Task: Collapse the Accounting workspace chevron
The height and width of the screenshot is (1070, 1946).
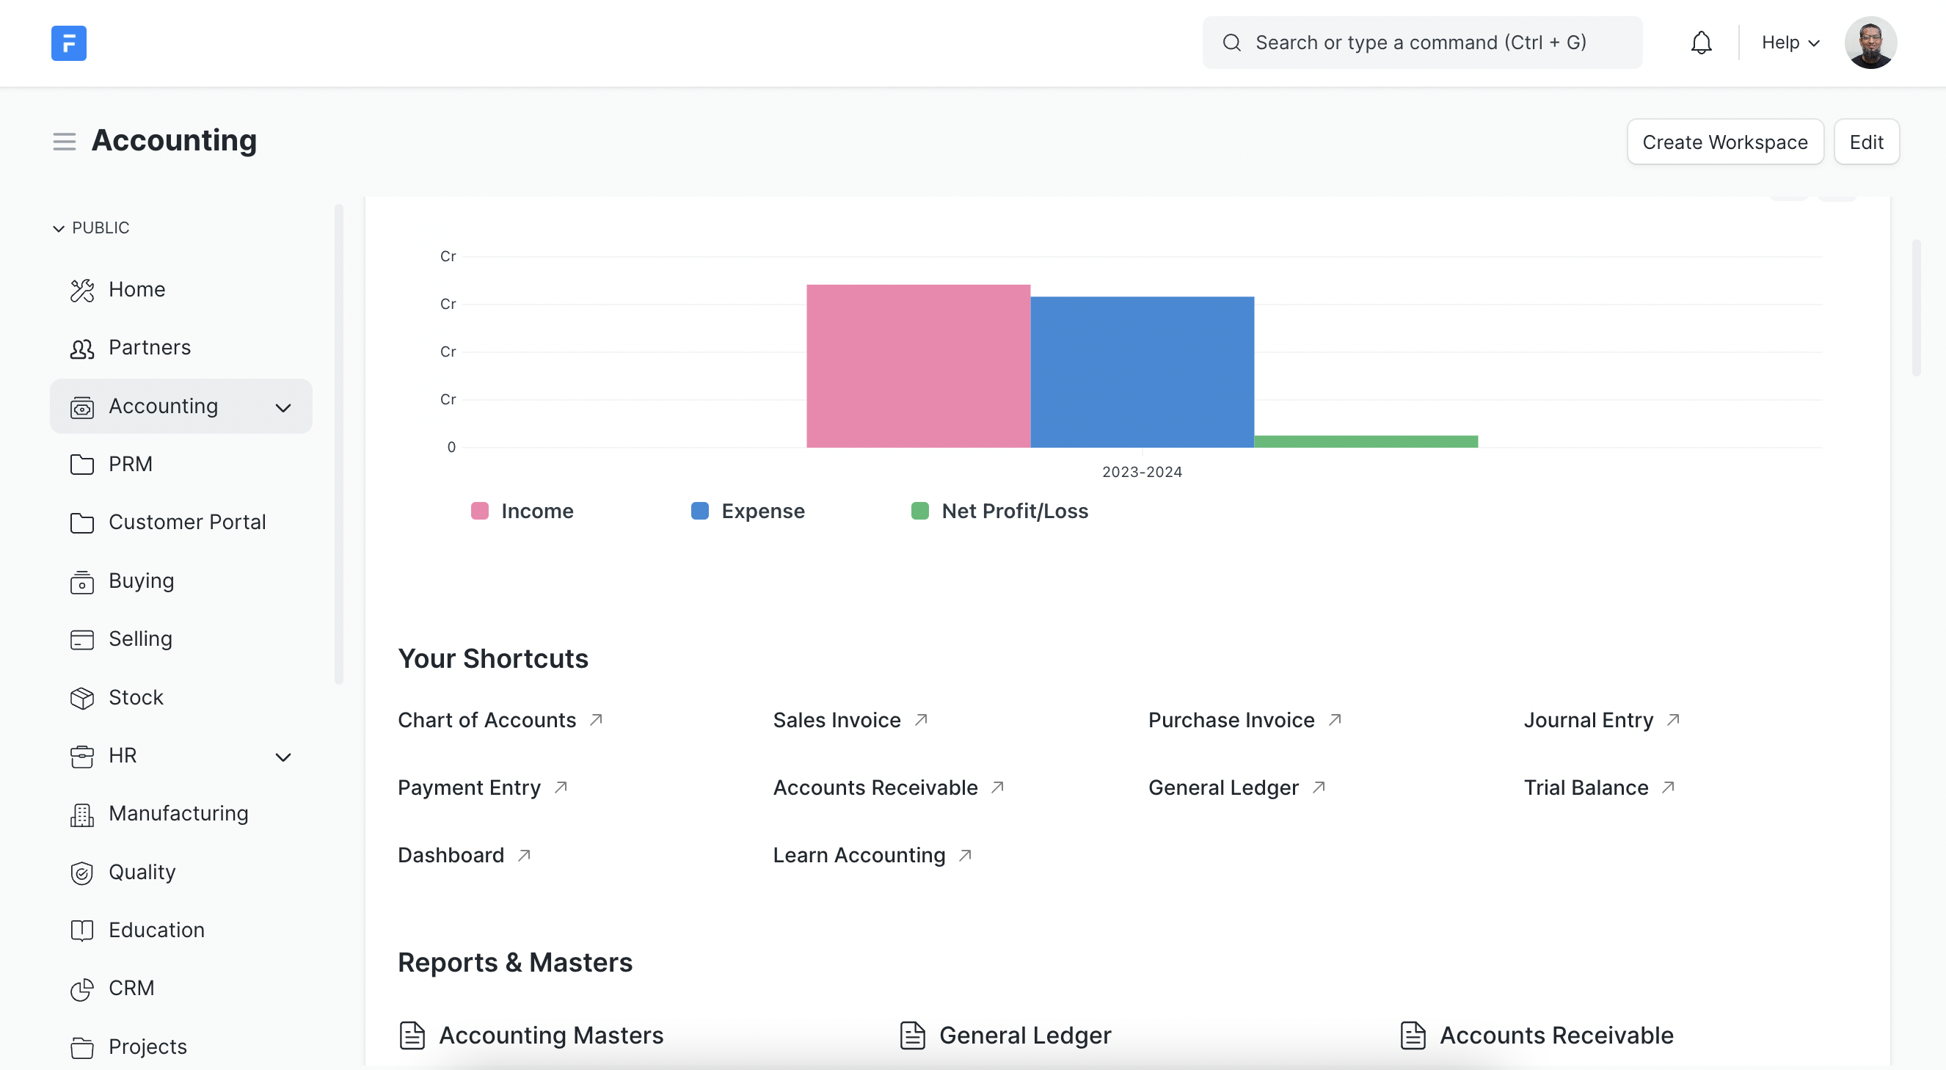Action: point(283,407)
